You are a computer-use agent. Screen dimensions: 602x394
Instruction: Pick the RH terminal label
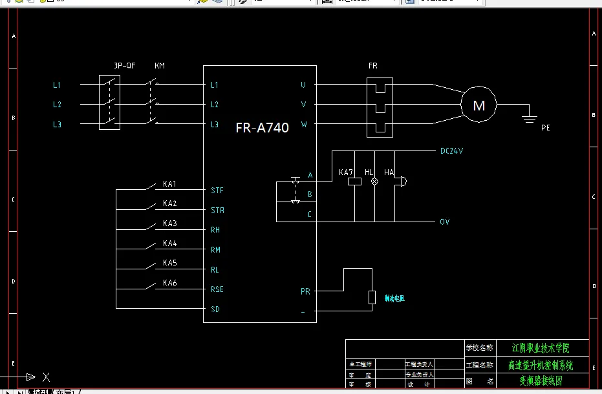(x=215, y=230)
